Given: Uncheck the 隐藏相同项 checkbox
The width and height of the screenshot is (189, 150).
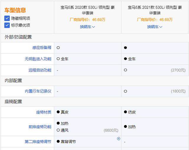Looking at the screenshot, I should [7, 18].
